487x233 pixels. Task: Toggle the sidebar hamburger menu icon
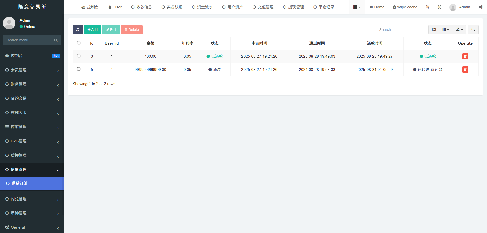click(x=71, y=7)
